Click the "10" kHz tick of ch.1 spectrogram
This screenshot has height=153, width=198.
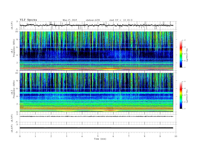[17, 31]
